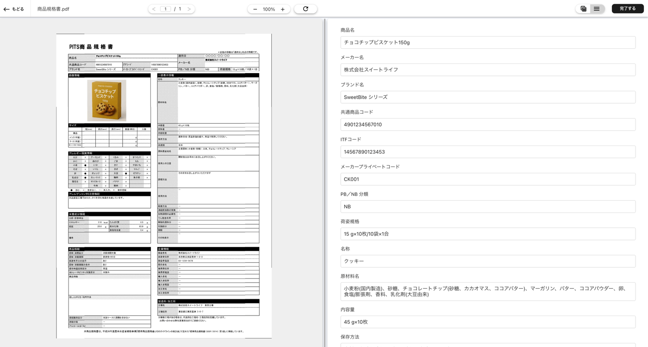Go to next page chevron
Image resolution: width=648 pixels, height=347 pixels.
tap(189, 9)
